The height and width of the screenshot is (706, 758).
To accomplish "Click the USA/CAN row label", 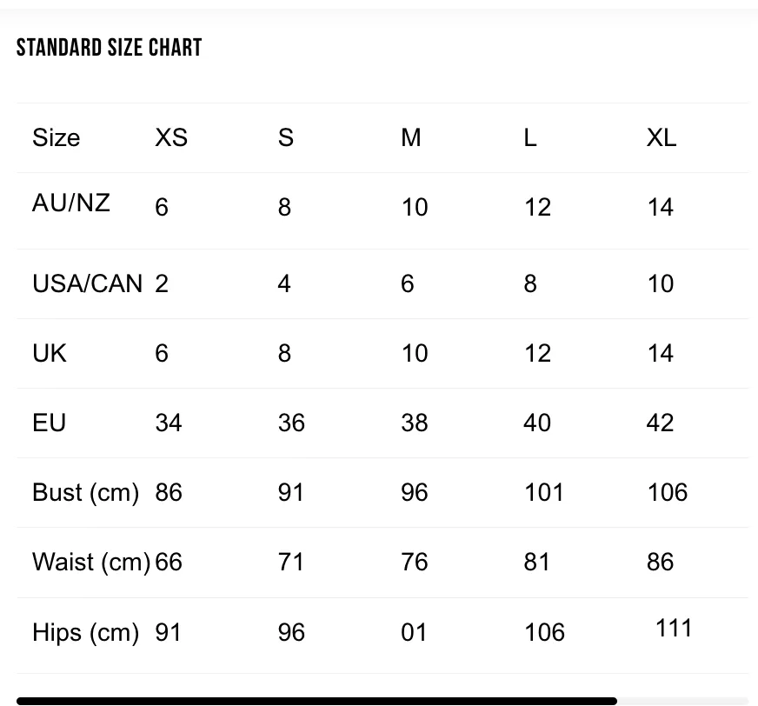I will (x=88, y=283).
